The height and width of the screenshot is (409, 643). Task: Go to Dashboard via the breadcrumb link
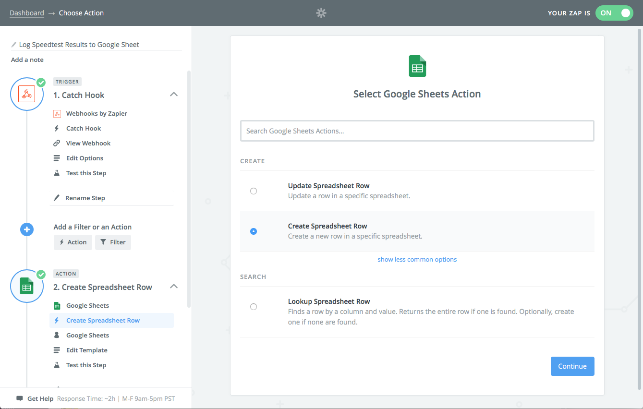(x=27, y=13)
